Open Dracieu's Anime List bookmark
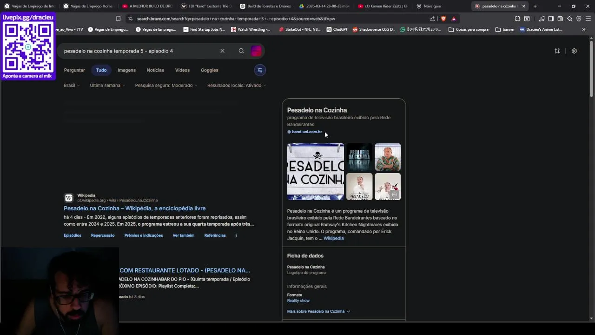595x335 pixels. click(x=541, y=29)
